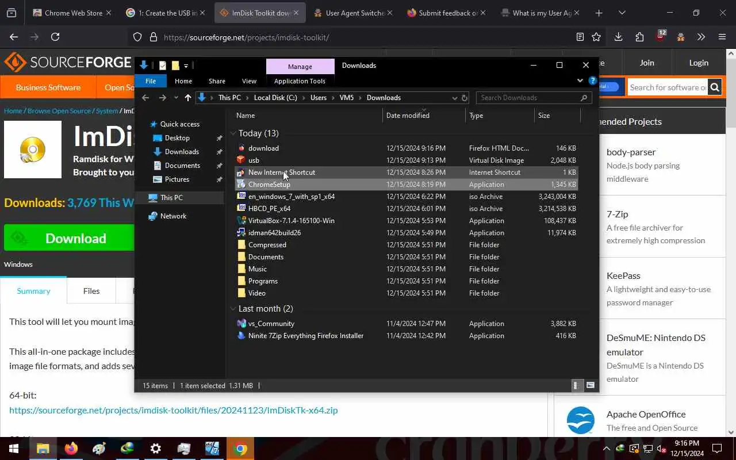Screen dimensions: 736x460
Task: Open a new Firefox tab
Action: tap(599, 13)
